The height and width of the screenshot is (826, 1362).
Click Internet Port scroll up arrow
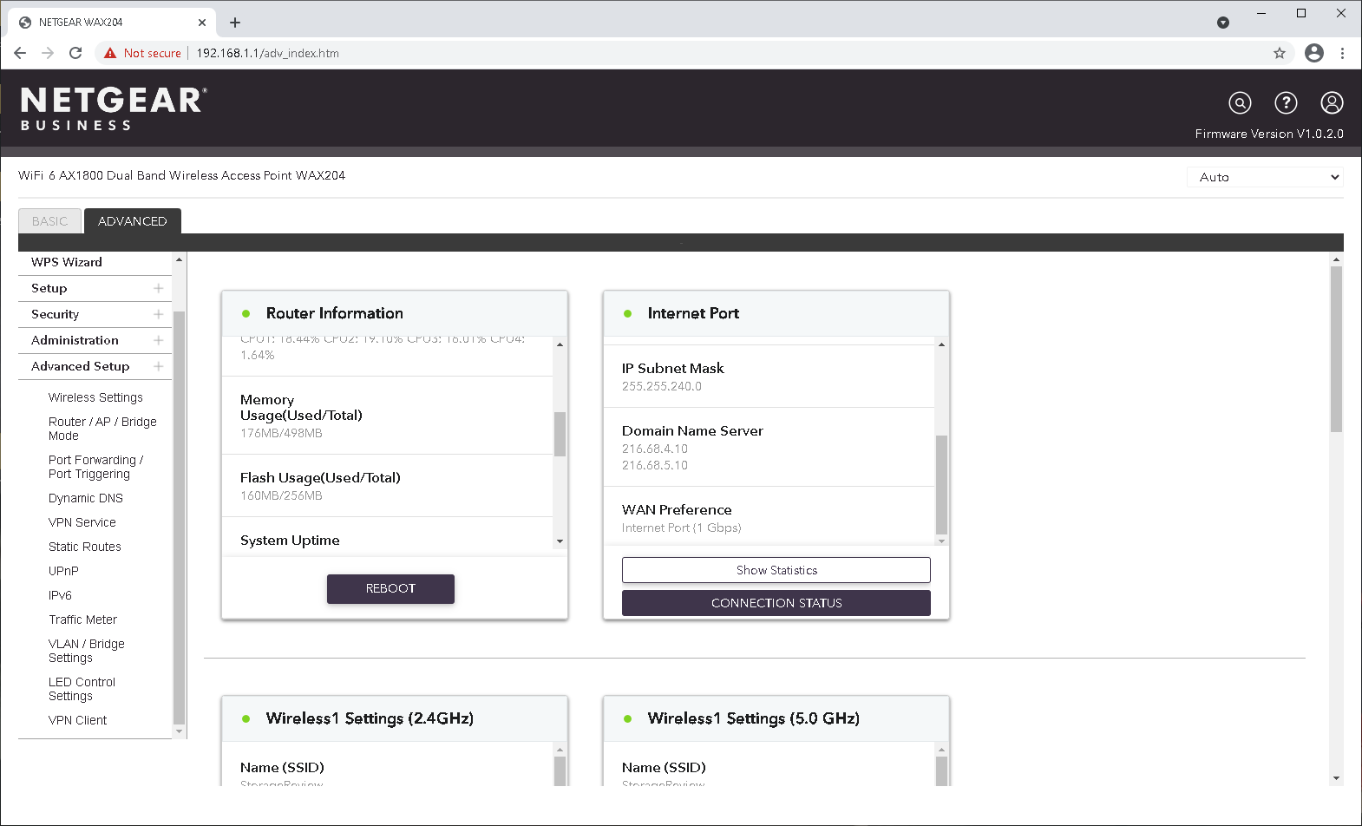[941, 344]
